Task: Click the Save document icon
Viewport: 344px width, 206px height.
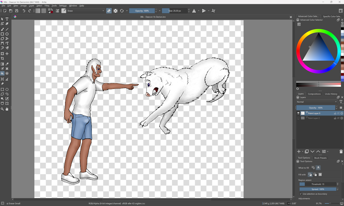Action: (16, 11)
